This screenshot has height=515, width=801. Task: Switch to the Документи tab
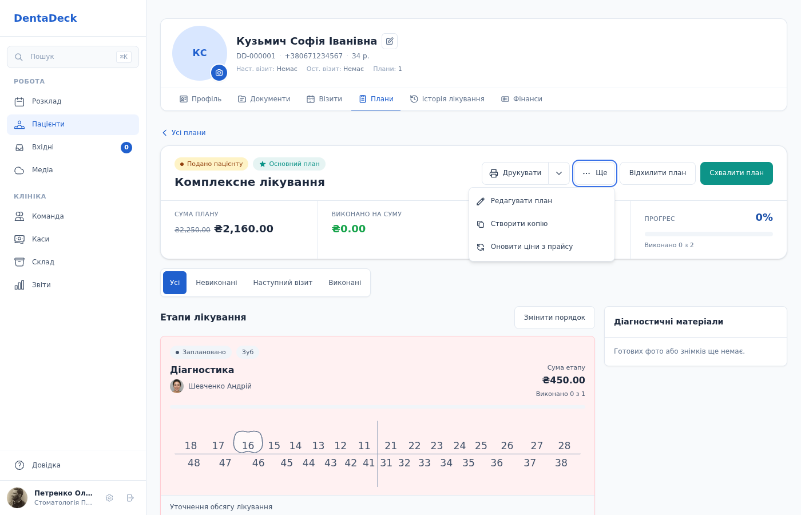264,99
